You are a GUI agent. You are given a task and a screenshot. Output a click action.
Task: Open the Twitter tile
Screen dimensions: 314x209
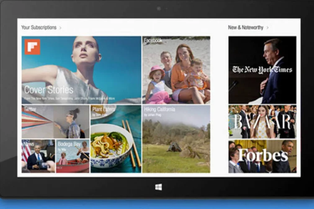tap(55, 122)
